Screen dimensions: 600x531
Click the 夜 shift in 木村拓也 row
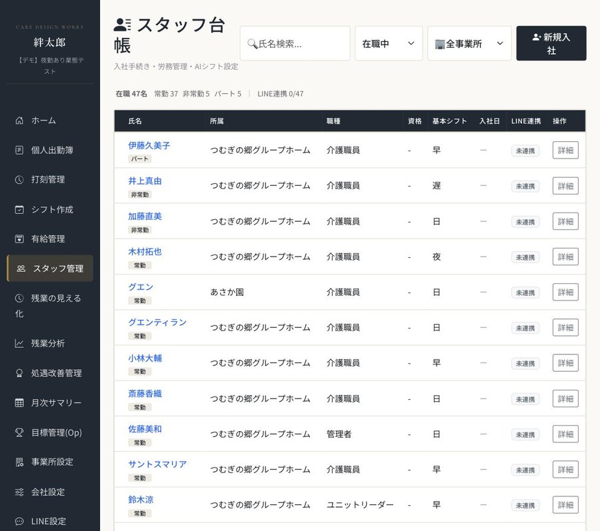coord(436,257)
